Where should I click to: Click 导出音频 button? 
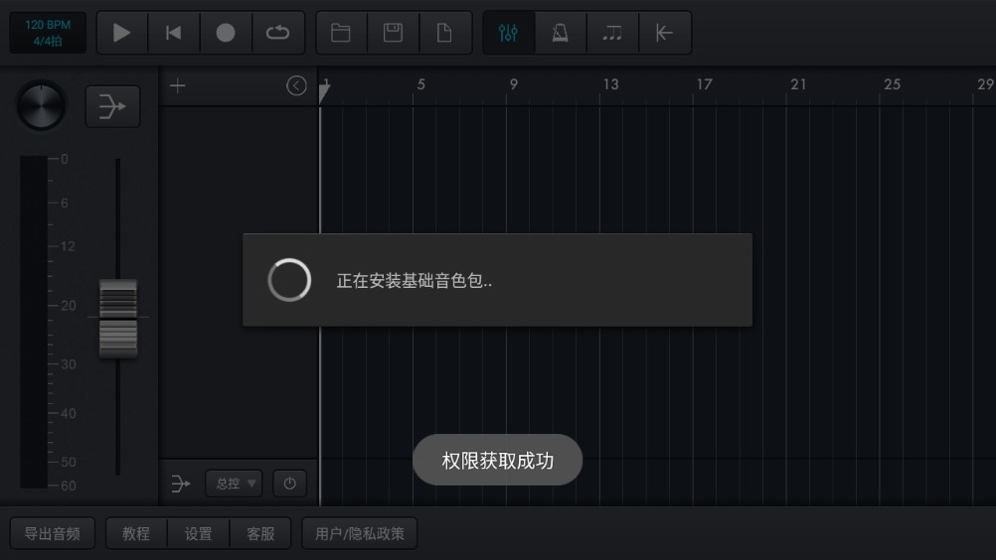pos(52,533)
